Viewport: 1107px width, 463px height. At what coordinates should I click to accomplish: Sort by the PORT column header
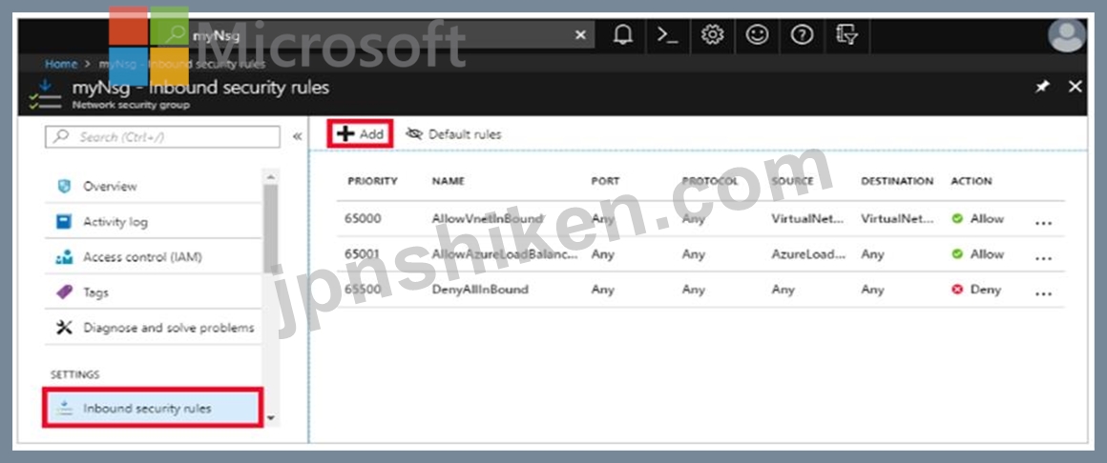click(605, 181)
